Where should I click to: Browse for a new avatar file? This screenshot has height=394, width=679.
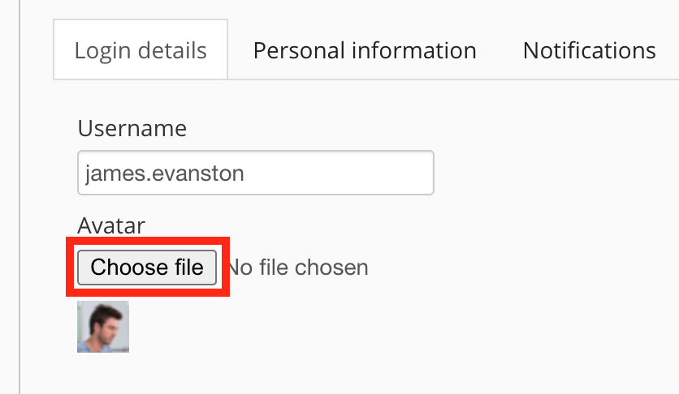pyautogui.click(x=147, y=268)
